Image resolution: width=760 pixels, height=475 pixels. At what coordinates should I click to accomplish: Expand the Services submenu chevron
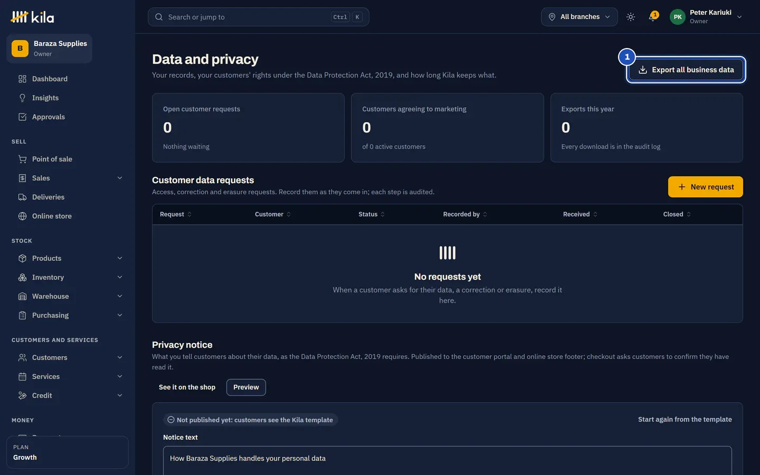[x=120, y=376]
